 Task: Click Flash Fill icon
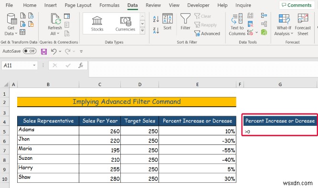[250, 15]
